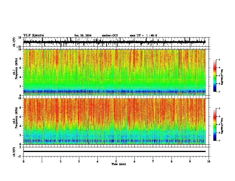
Task: Click time axis tick label 1
Action: (x=42, y=161)
